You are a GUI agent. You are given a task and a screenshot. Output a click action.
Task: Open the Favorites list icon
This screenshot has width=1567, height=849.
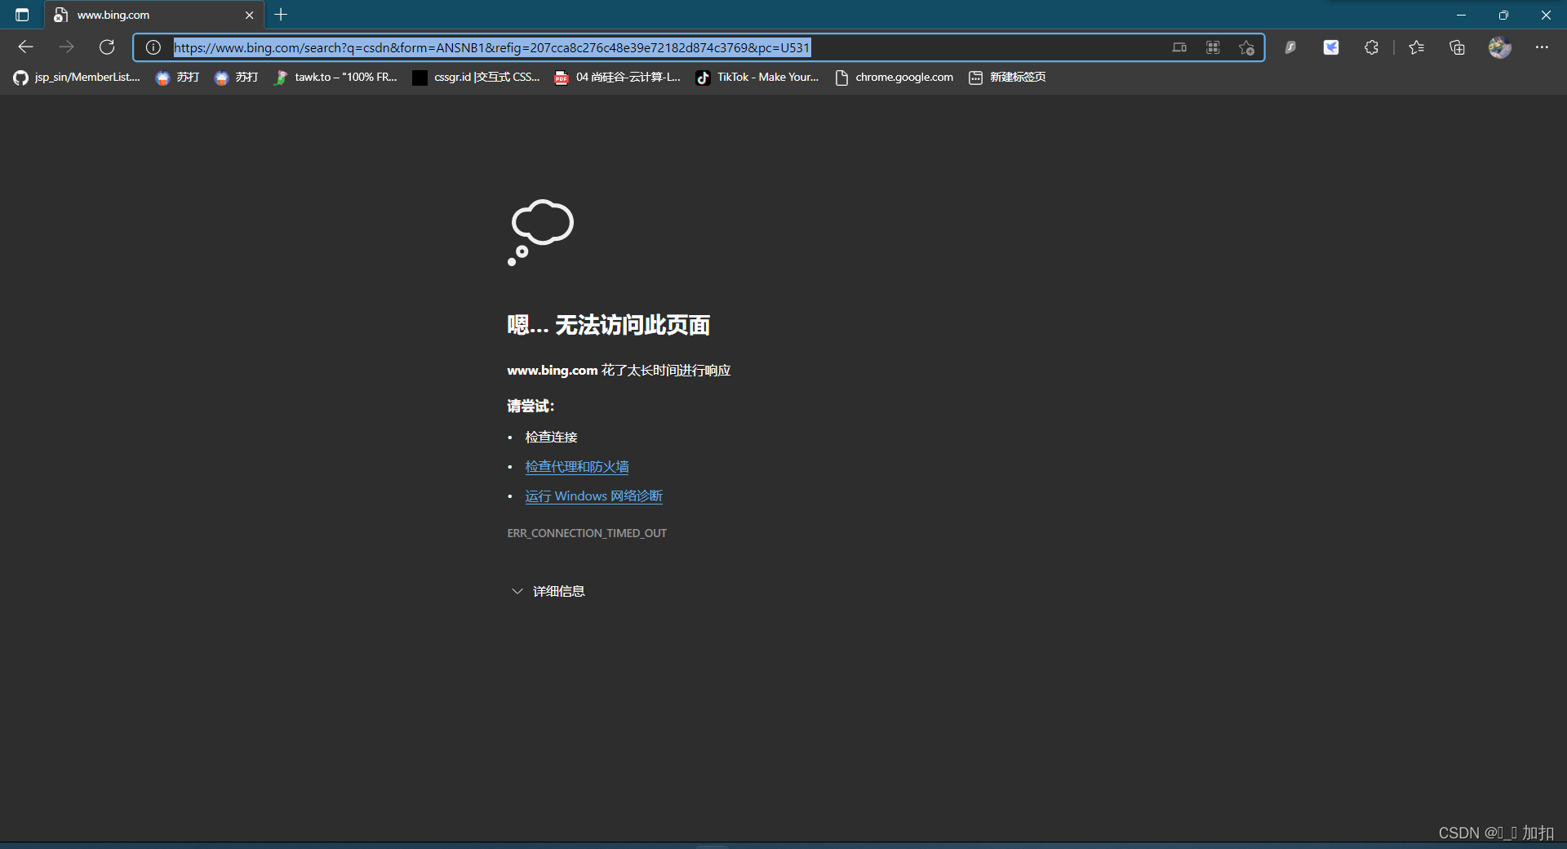click(1417, 47)
